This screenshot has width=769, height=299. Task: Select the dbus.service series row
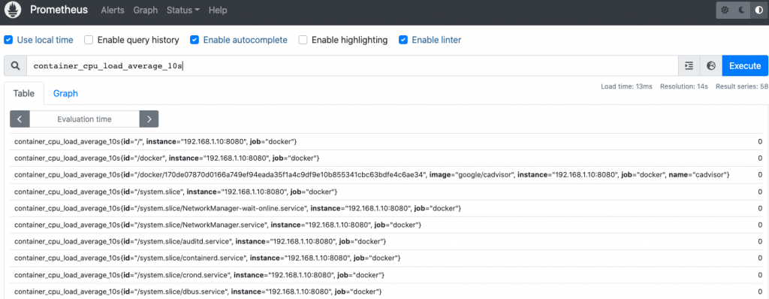tap(387, 291)
